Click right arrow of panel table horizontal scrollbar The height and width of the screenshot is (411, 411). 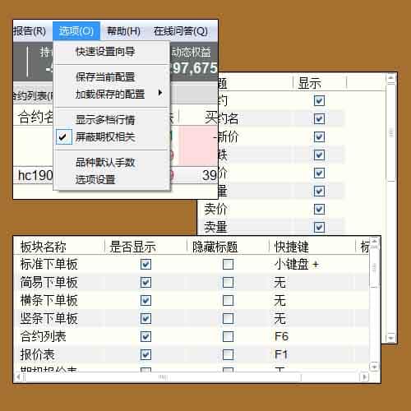364,377
